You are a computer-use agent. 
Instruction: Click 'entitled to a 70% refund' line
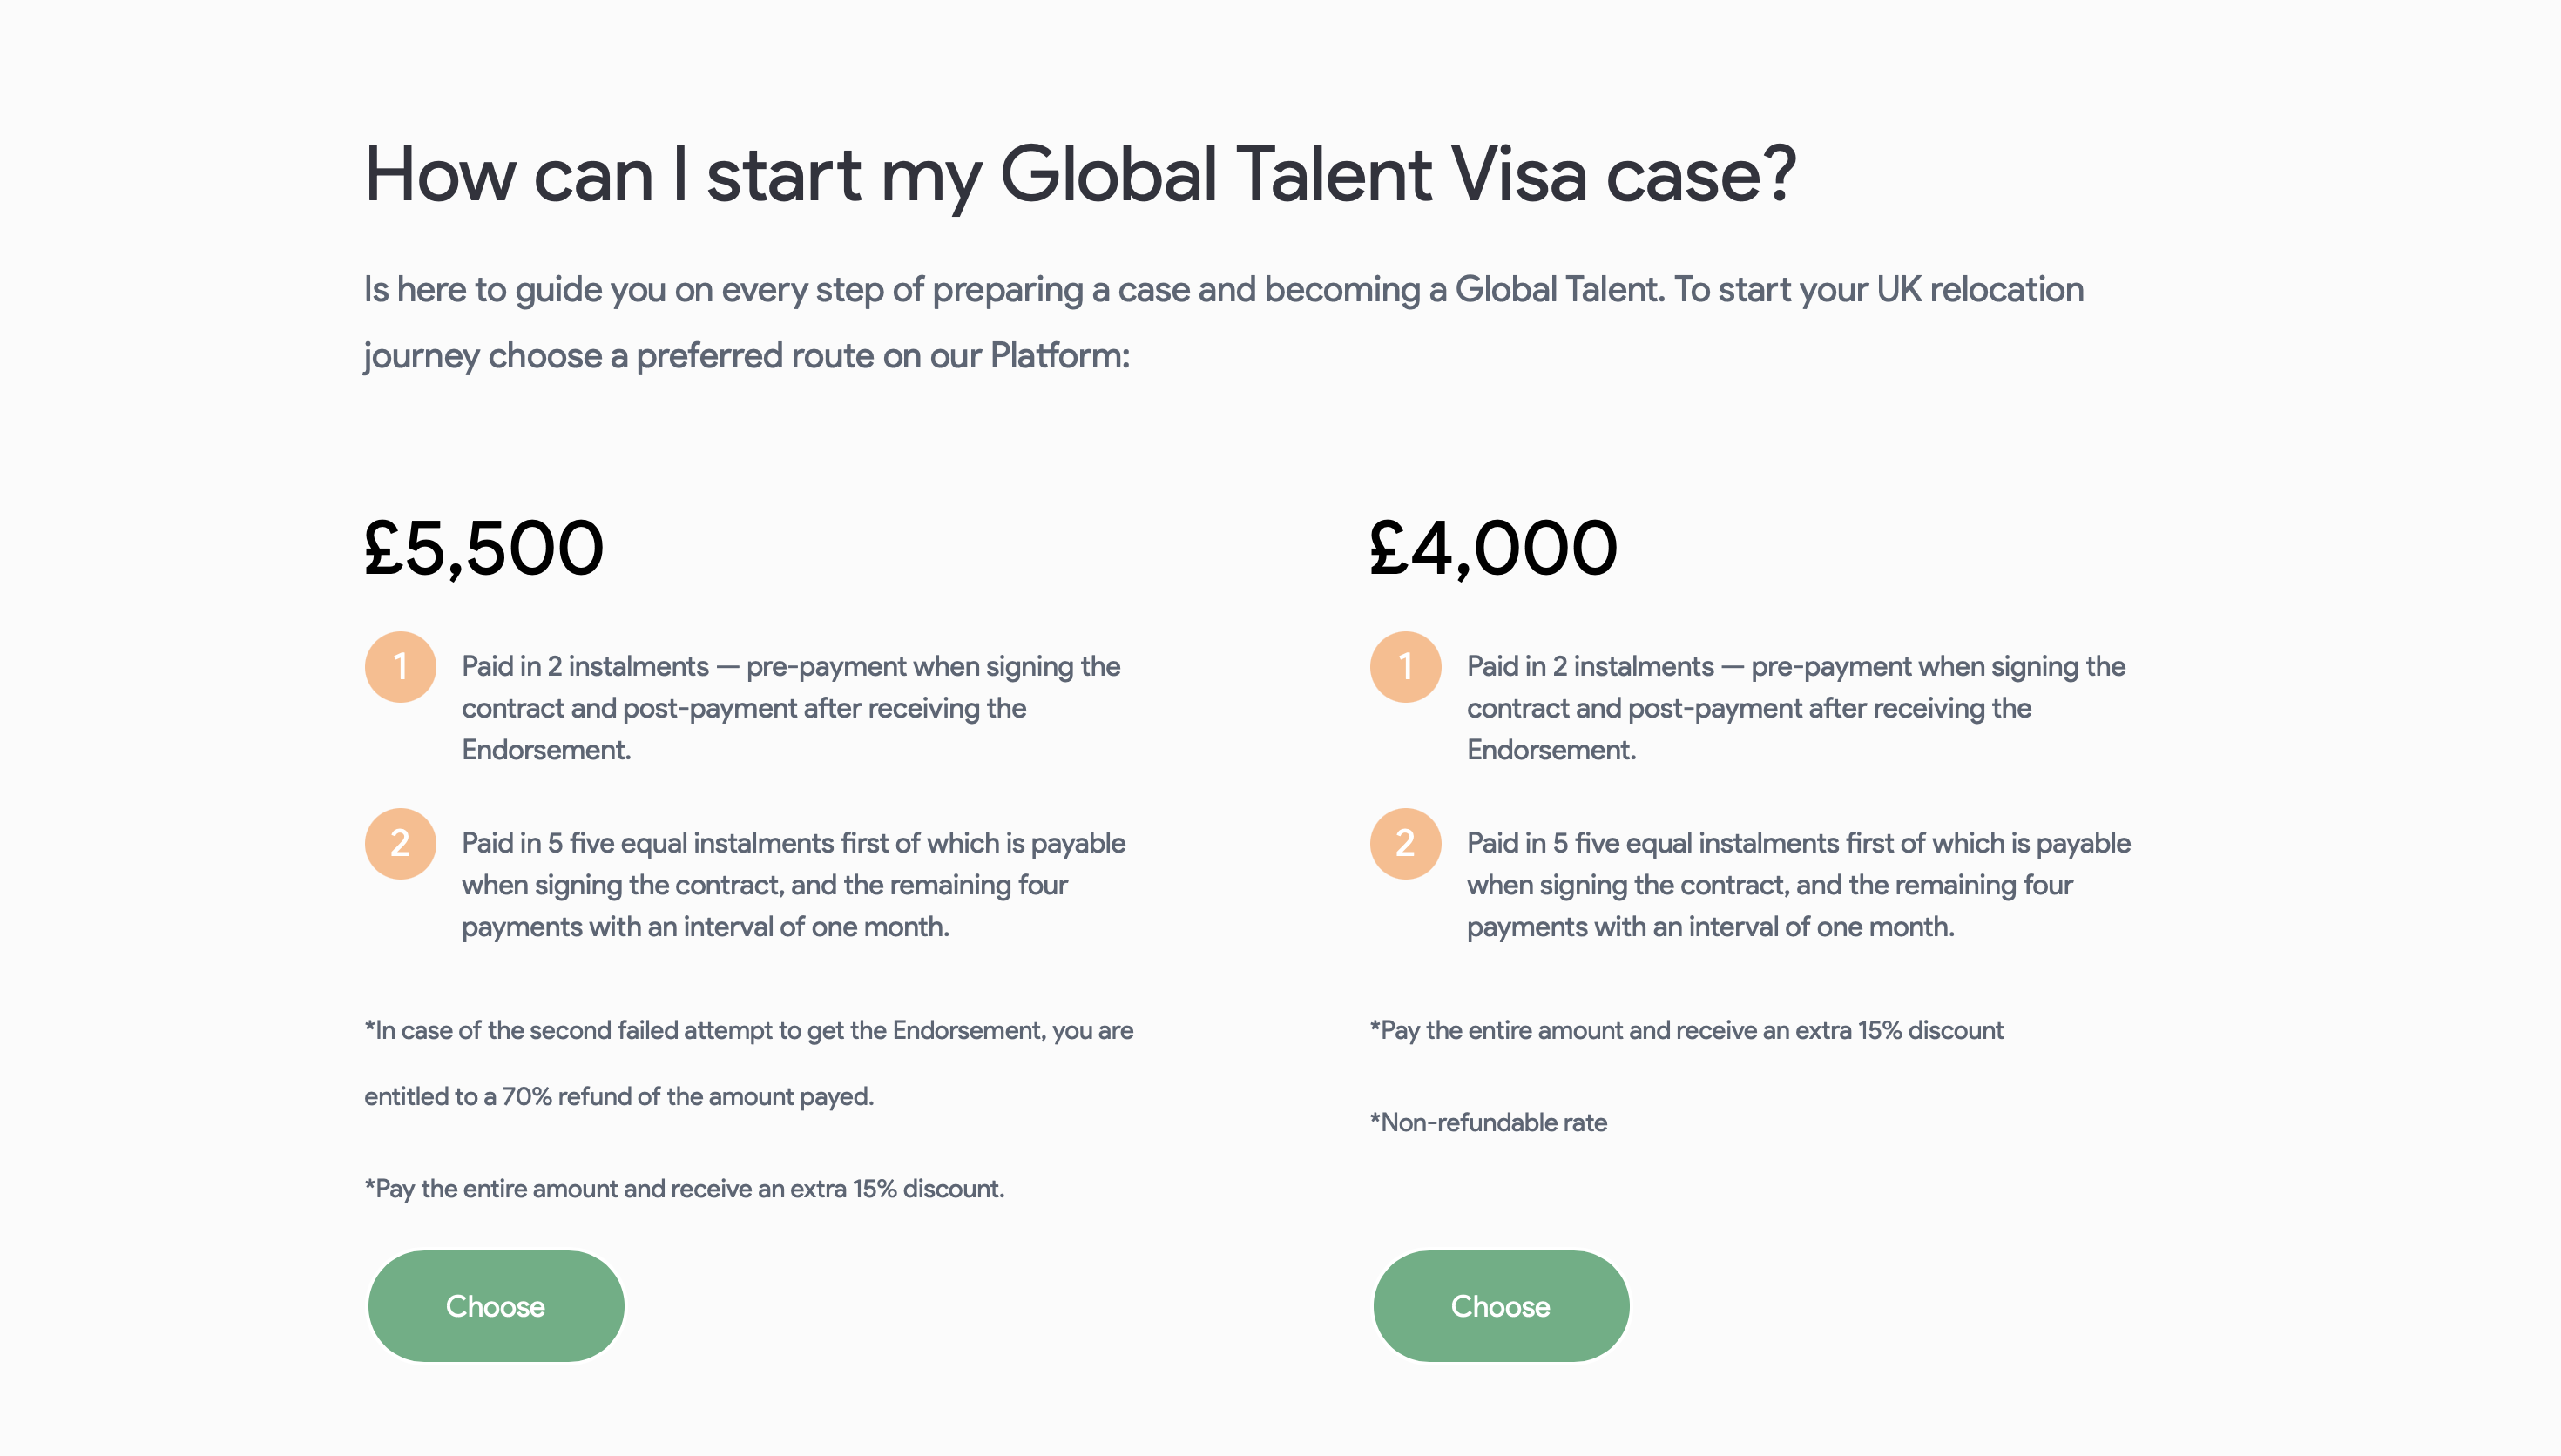pyautogui.click(x=619, y=1097)
